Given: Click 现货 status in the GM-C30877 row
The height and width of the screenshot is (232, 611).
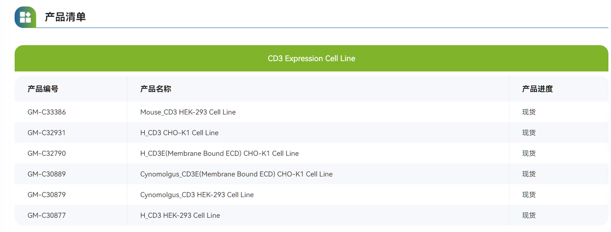Looking at the screenshot, I should [x=529, y=216].
